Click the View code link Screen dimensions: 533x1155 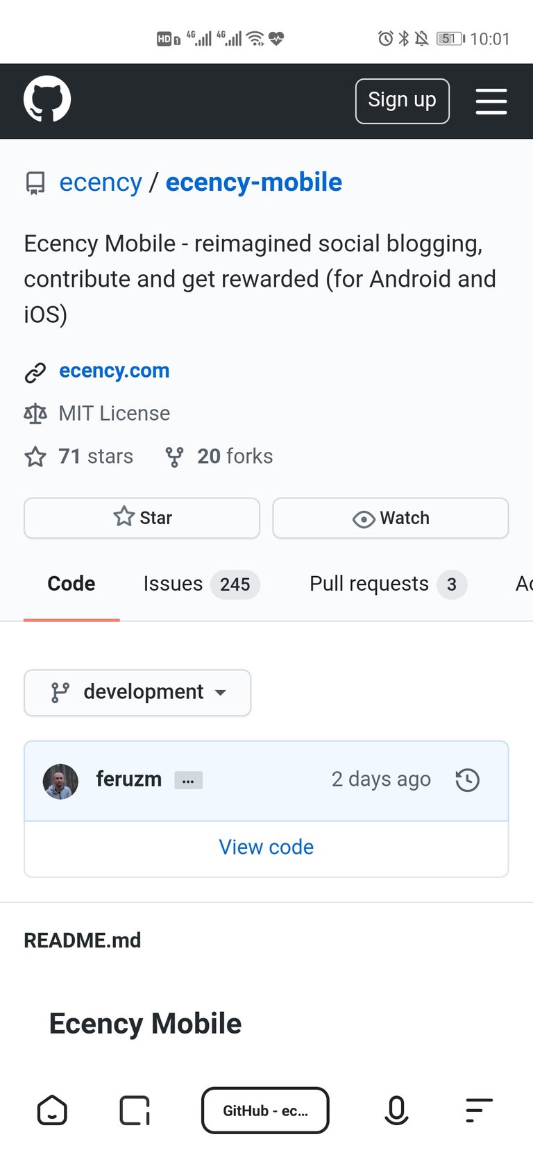tap(266, 847)
